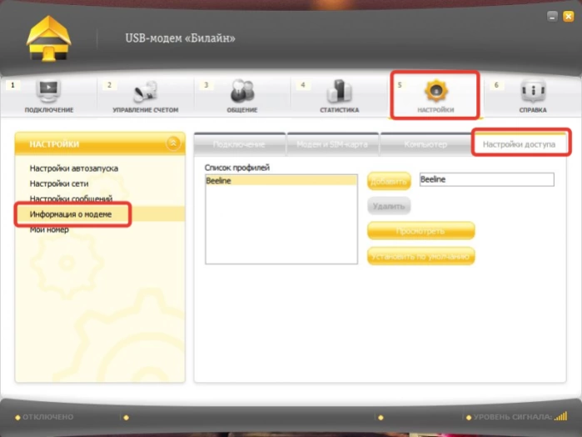Click the signal level bars icon
The image size is (582, 437).
pos(561,416)
